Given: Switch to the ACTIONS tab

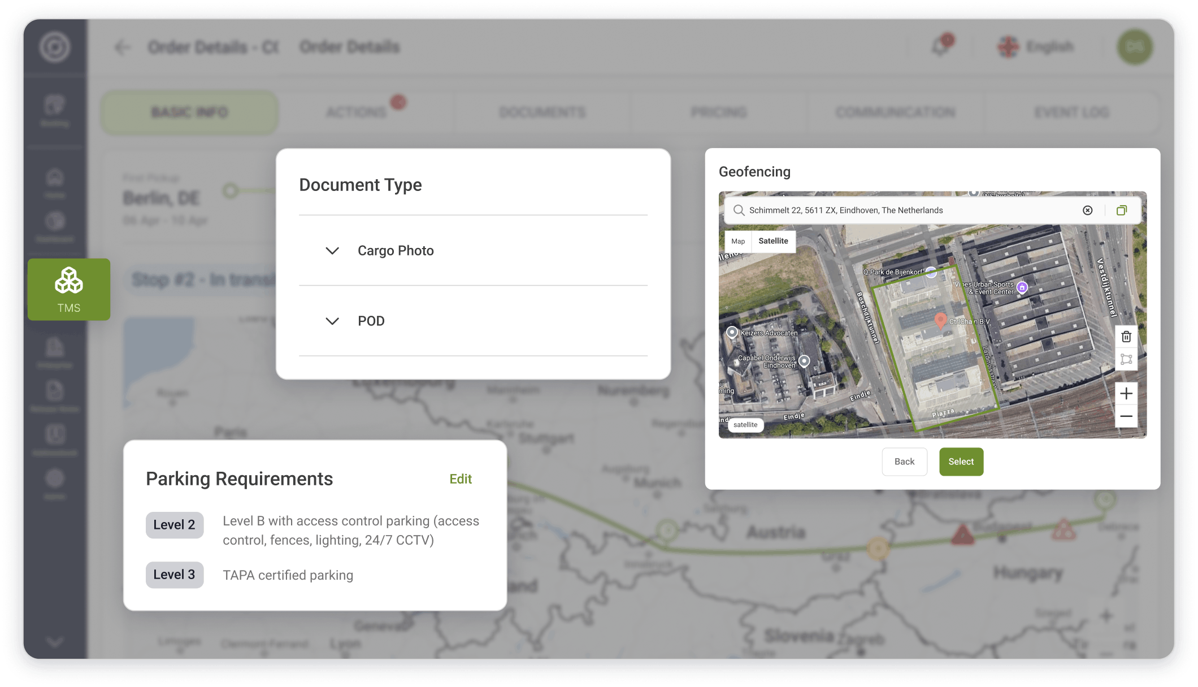Looking at the screenshot, I should [356, 112].
